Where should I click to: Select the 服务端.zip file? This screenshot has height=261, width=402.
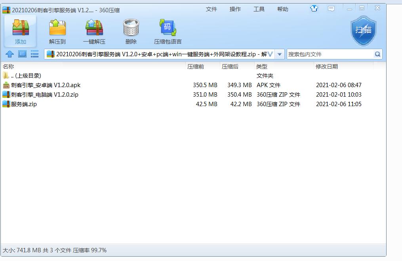[x=24, y=104]
